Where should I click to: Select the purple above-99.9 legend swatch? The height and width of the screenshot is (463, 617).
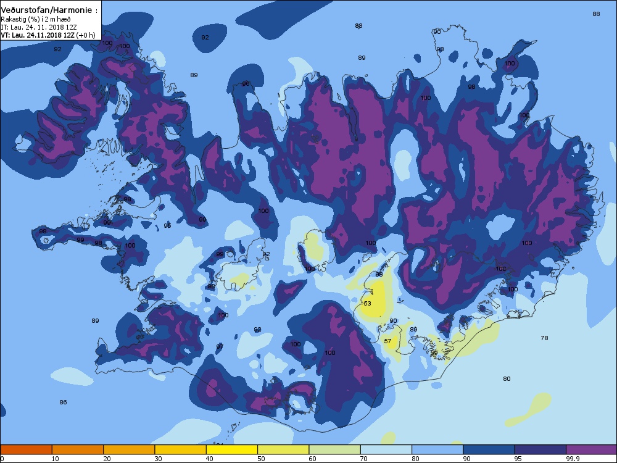[592, 449]
